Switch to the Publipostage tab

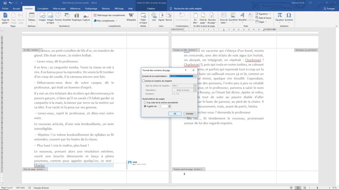(91, 9)
